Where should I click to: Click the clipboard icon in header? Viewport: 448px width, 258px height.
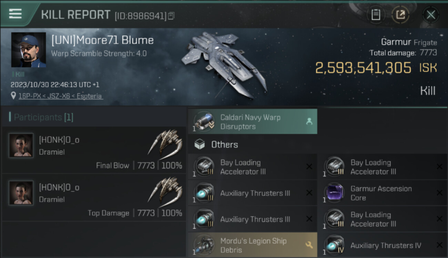376,15
